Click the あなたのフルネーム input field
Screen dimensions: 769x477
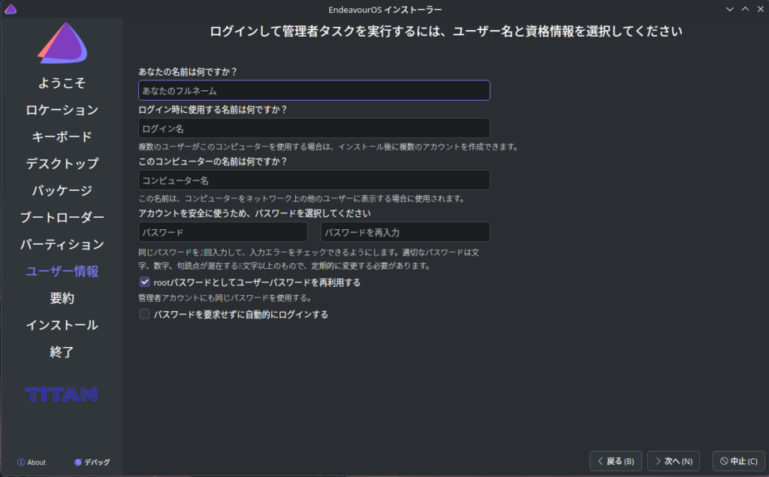(314, 91)
